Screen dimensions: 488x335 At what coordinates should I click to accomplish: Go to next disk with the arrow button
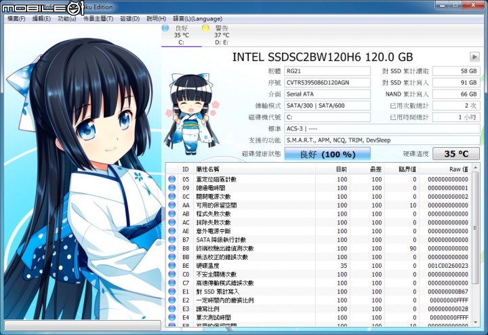(474, 57)
